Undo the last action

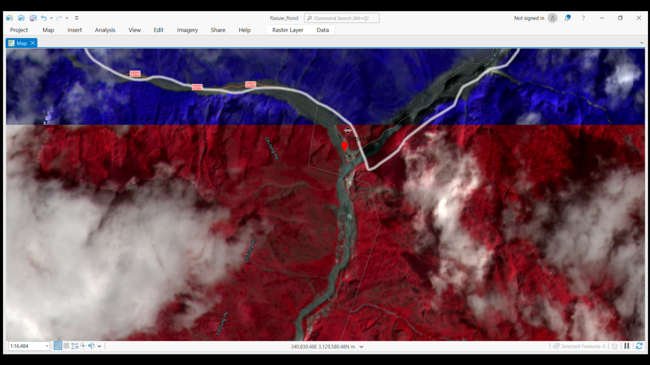click(x=44, y=18)
